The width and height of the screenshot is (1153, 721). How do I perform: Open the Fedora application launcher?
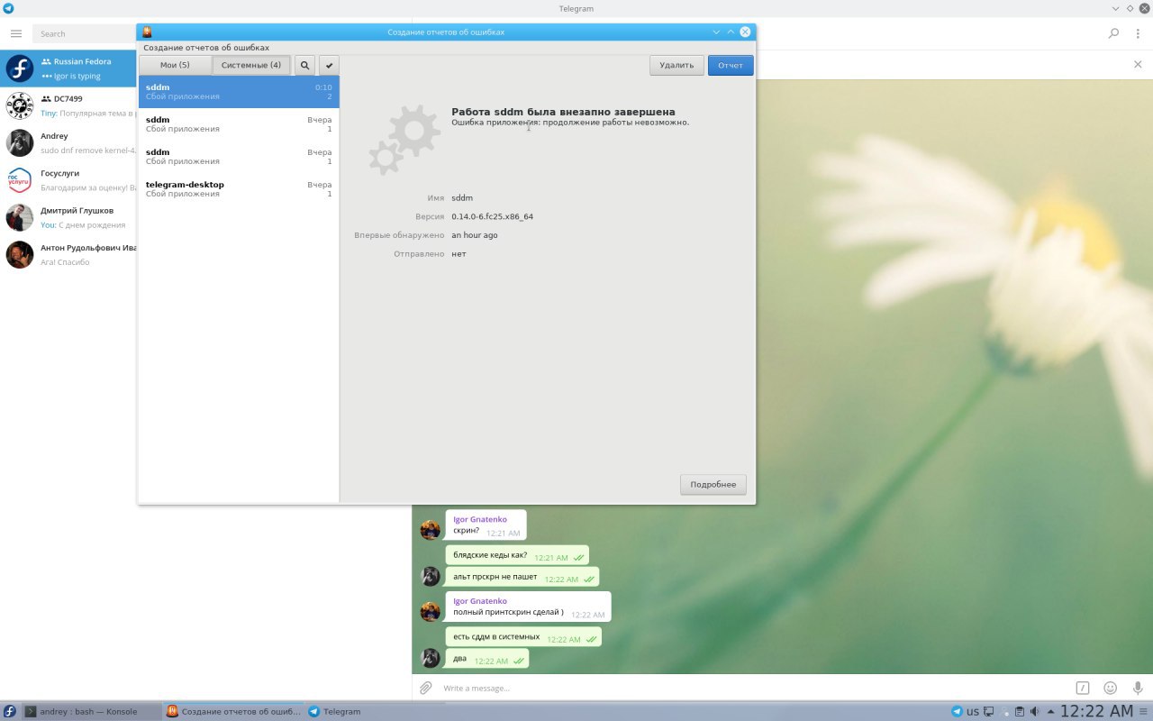pyautogui.click(x=10, y=711)
